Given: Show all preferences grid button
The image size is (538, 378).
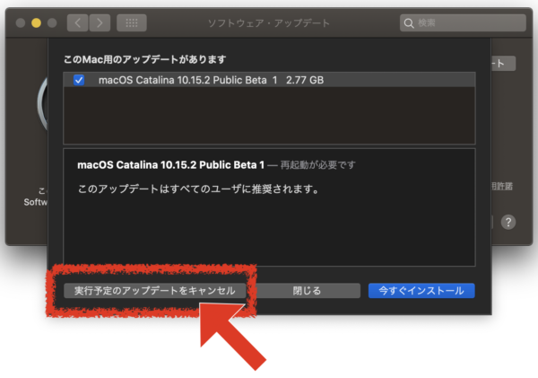Looking at the screenshot, I should click(132, 23).
